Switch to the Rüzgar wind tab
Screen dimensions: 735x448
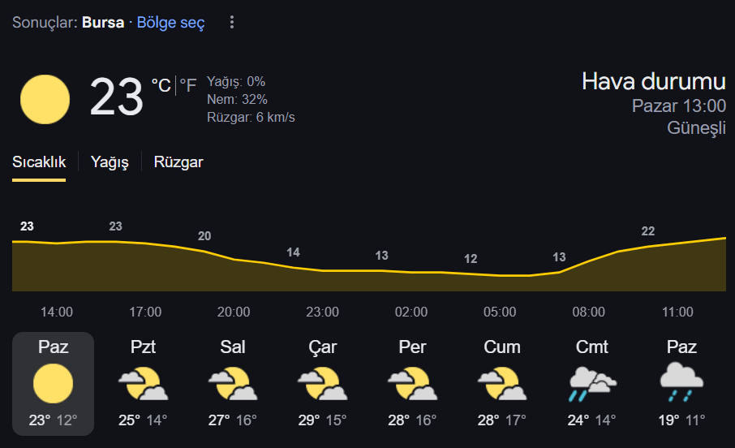point(178,162)
